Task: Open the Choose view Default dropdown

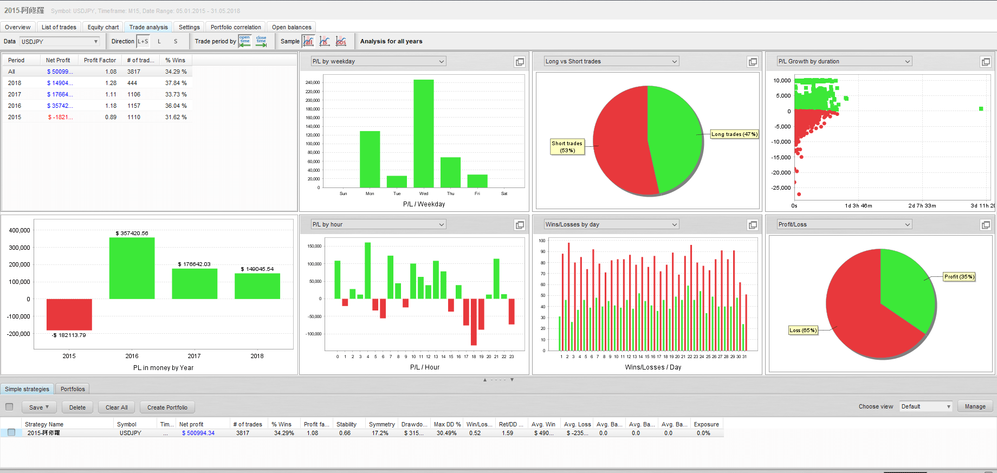Action: click(x=925, y=406)
